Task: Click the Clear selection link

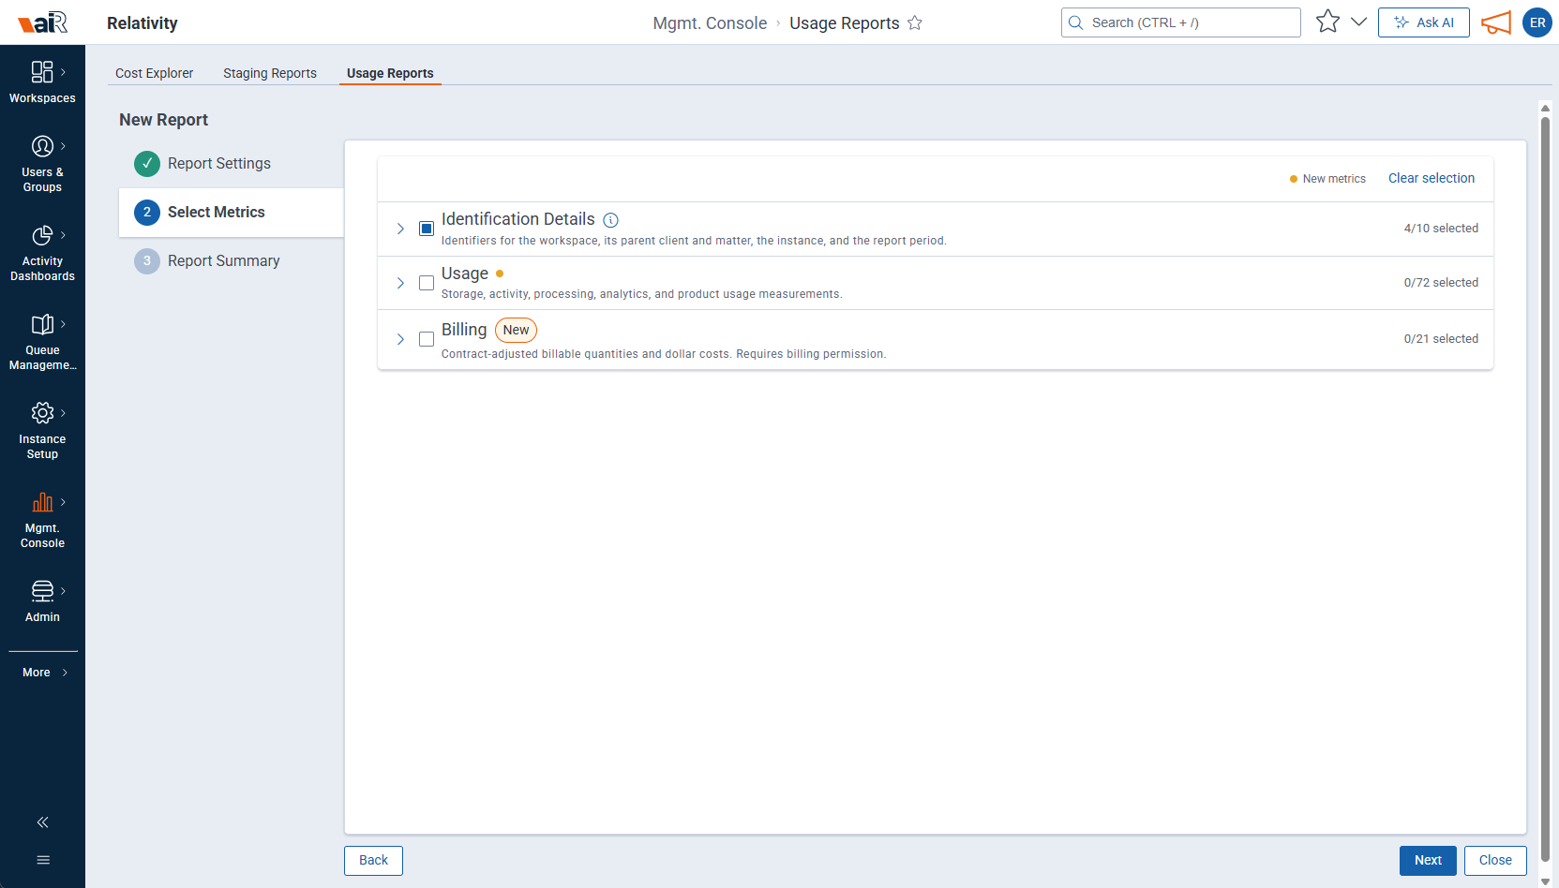Action: (1431, 178)
